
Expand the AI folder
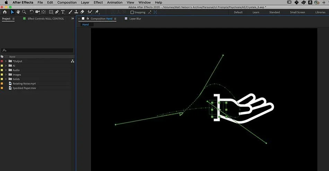(6, 66)
